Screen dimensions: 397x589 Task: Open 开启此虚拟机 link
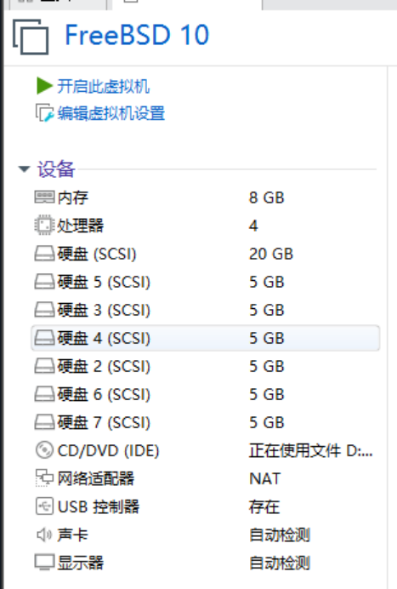(x=103, y=87)
